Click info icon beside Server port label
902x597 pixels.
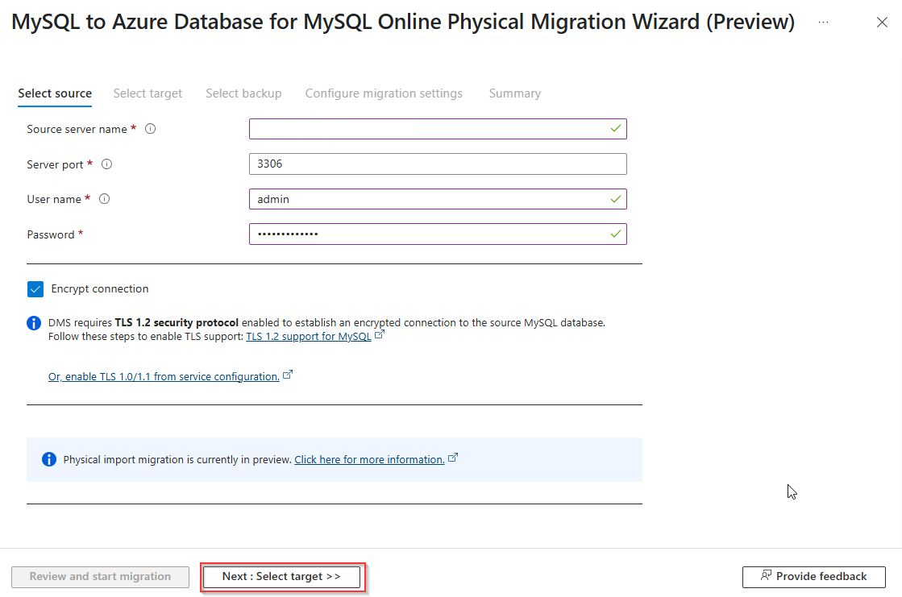pyautogui.click(x=106, y=164)
